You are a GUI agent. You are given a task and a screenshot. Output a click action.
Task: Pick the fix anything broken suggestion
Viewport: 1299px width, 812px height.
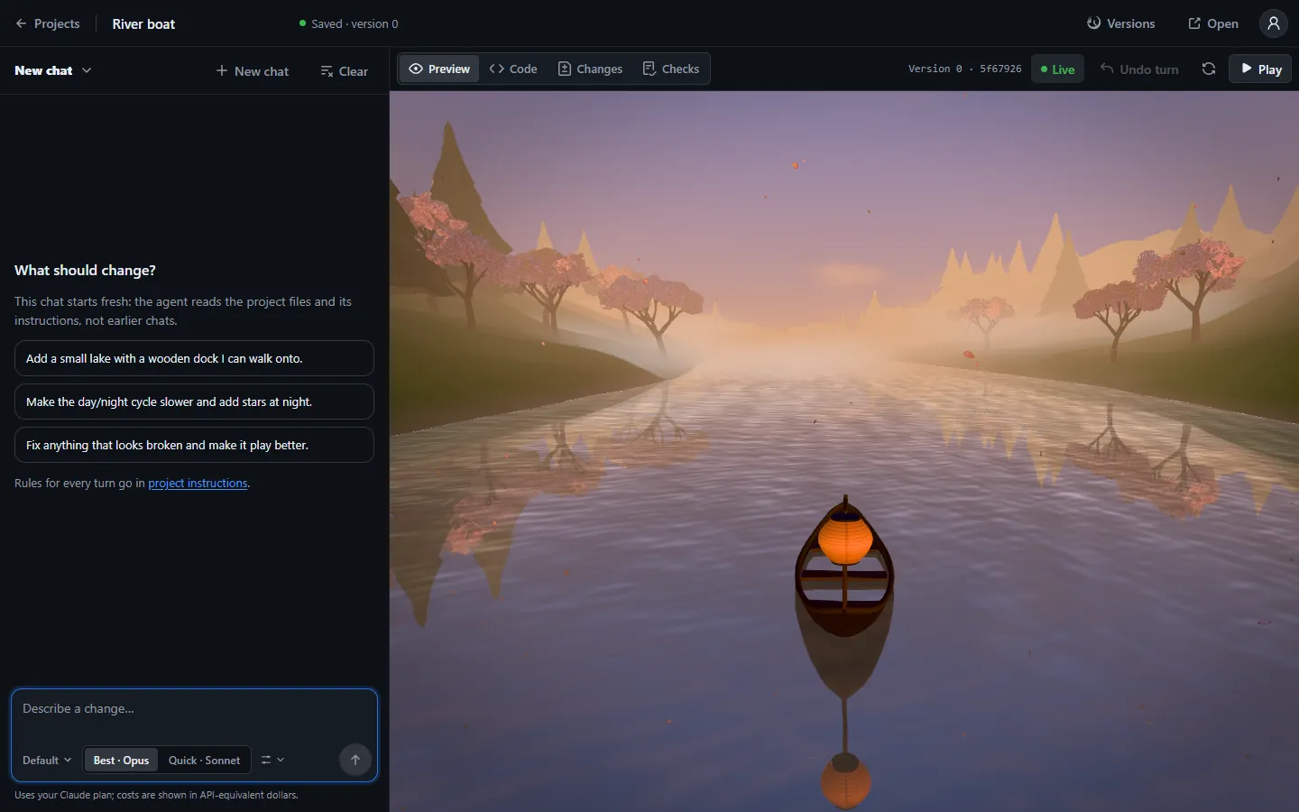tap(194, 445)
